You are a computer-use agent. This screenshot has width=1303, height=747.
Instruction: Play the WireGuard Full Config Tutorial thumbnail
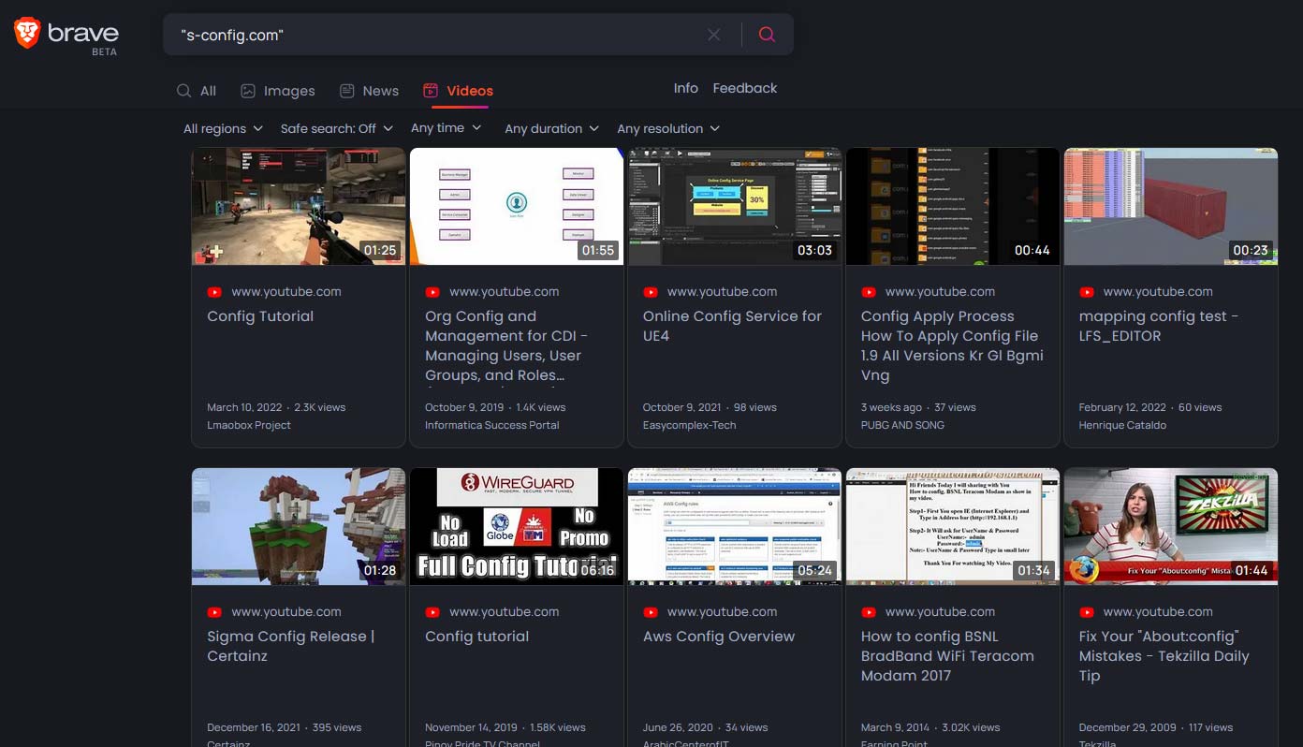coord(517,526)
